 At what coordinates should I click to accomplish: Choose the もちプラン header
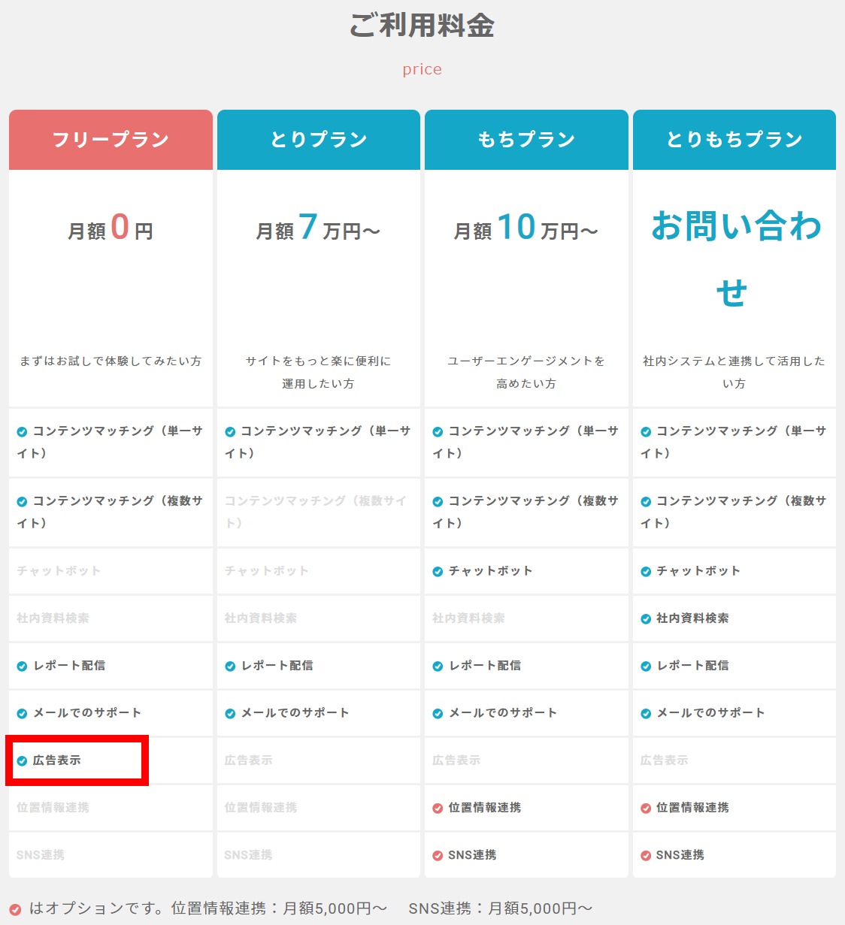[526, 140]
